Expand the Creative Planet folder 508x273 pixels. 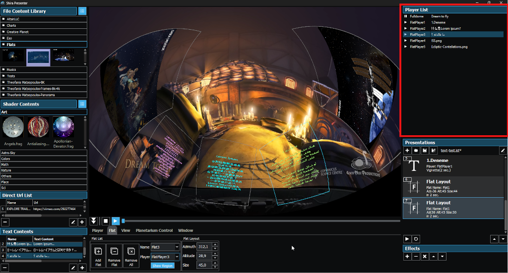44,32
